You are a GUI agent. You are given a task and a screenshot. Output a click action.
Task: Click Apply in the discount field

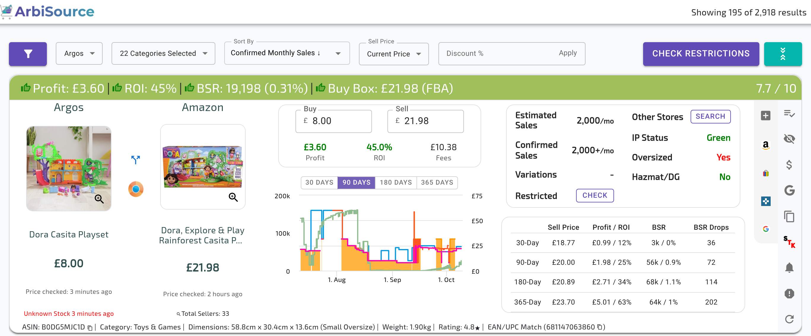pos(568,53)
